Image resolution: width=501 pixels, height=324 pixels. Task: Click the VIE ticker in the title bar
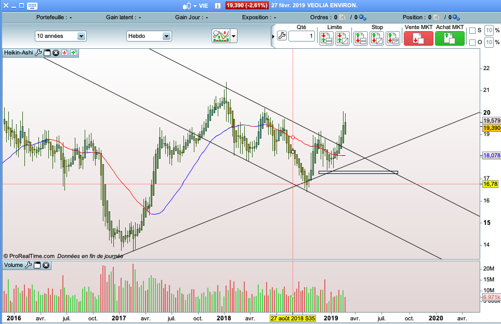[x=204, y=6]
